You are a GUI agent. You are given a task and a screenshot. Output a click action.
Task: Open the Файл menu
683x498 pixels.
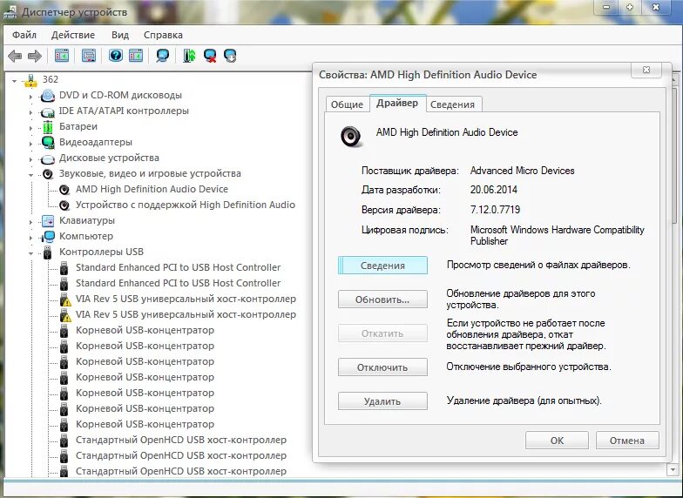pyautogui.click(x=24, y=35)
